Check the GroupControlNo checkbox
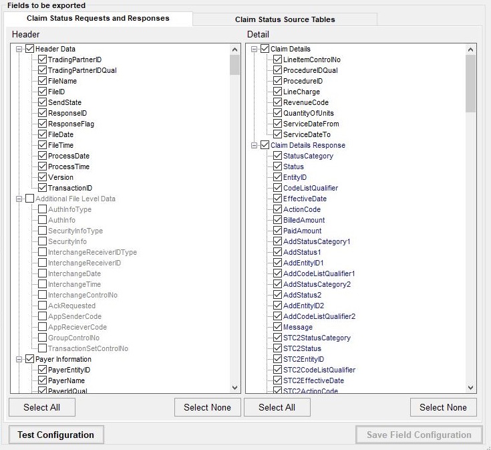 click(42, 338)
